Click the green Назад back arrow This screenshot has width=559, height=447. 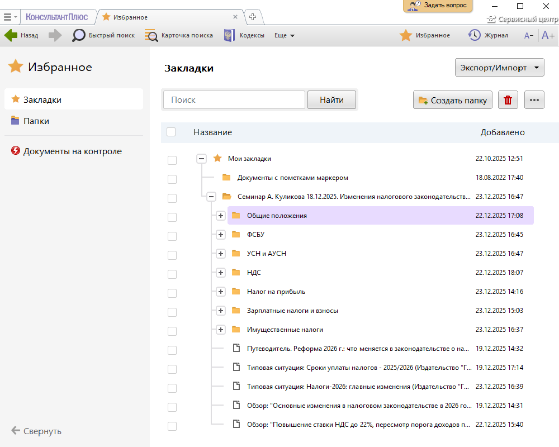[x=11, y=35]
